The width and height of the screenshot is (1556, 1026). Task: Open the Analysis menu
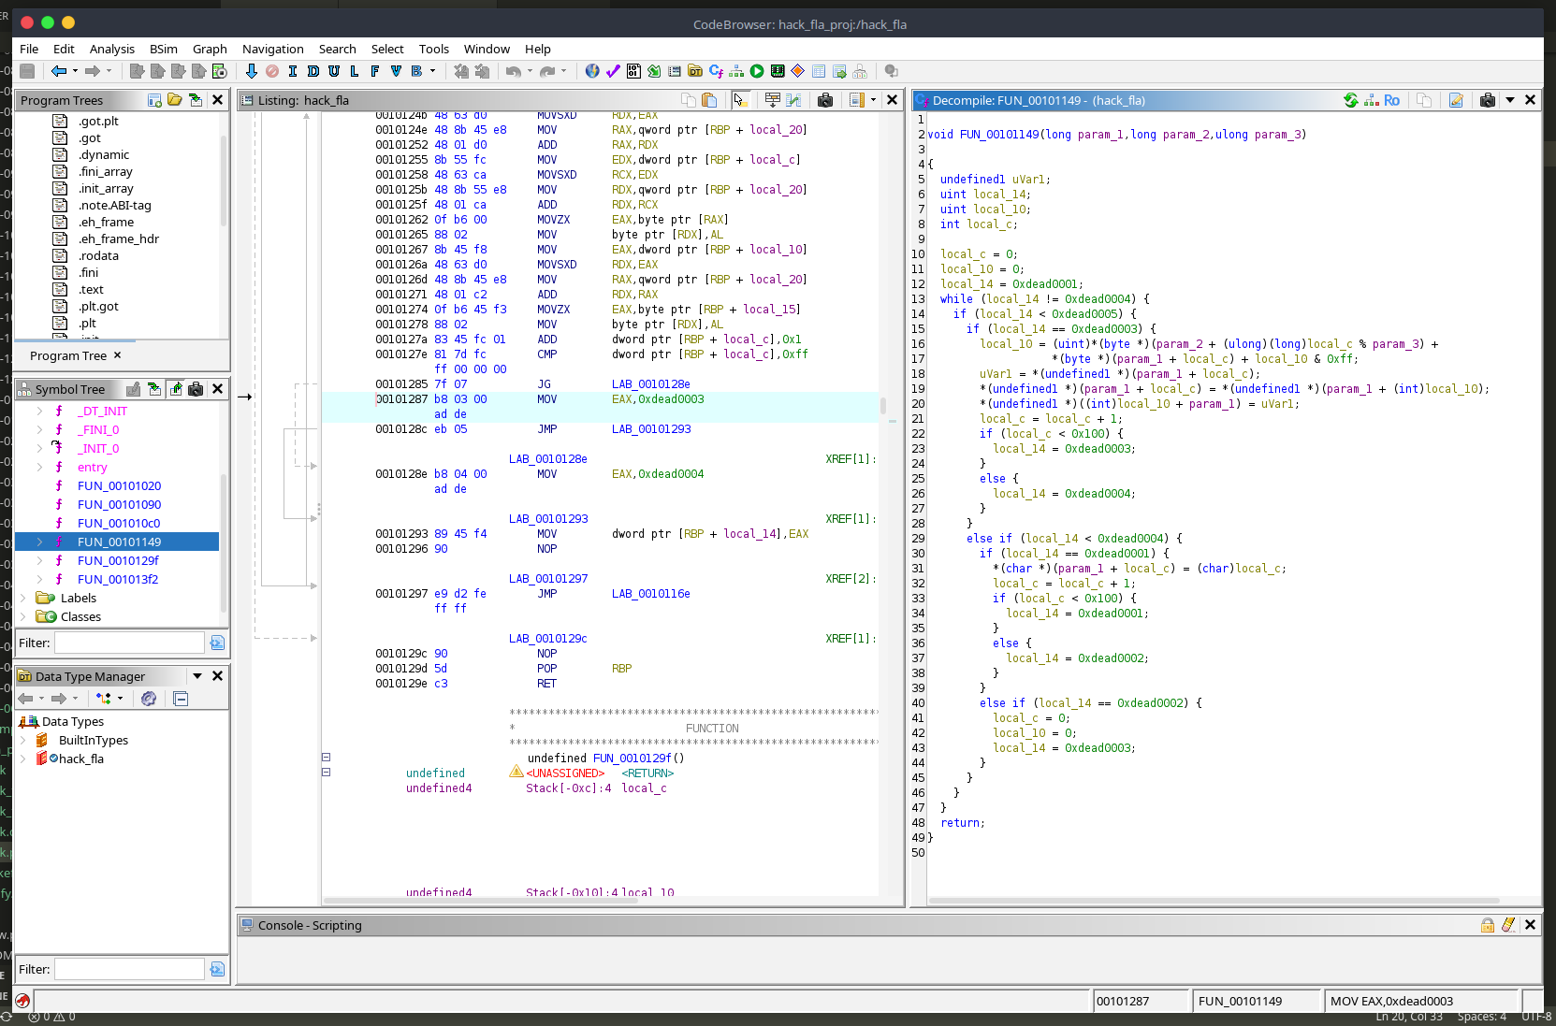point(111,49)
